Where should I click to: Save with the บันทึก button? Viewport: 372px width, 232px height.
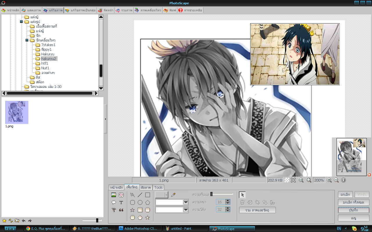coord(354,210)
